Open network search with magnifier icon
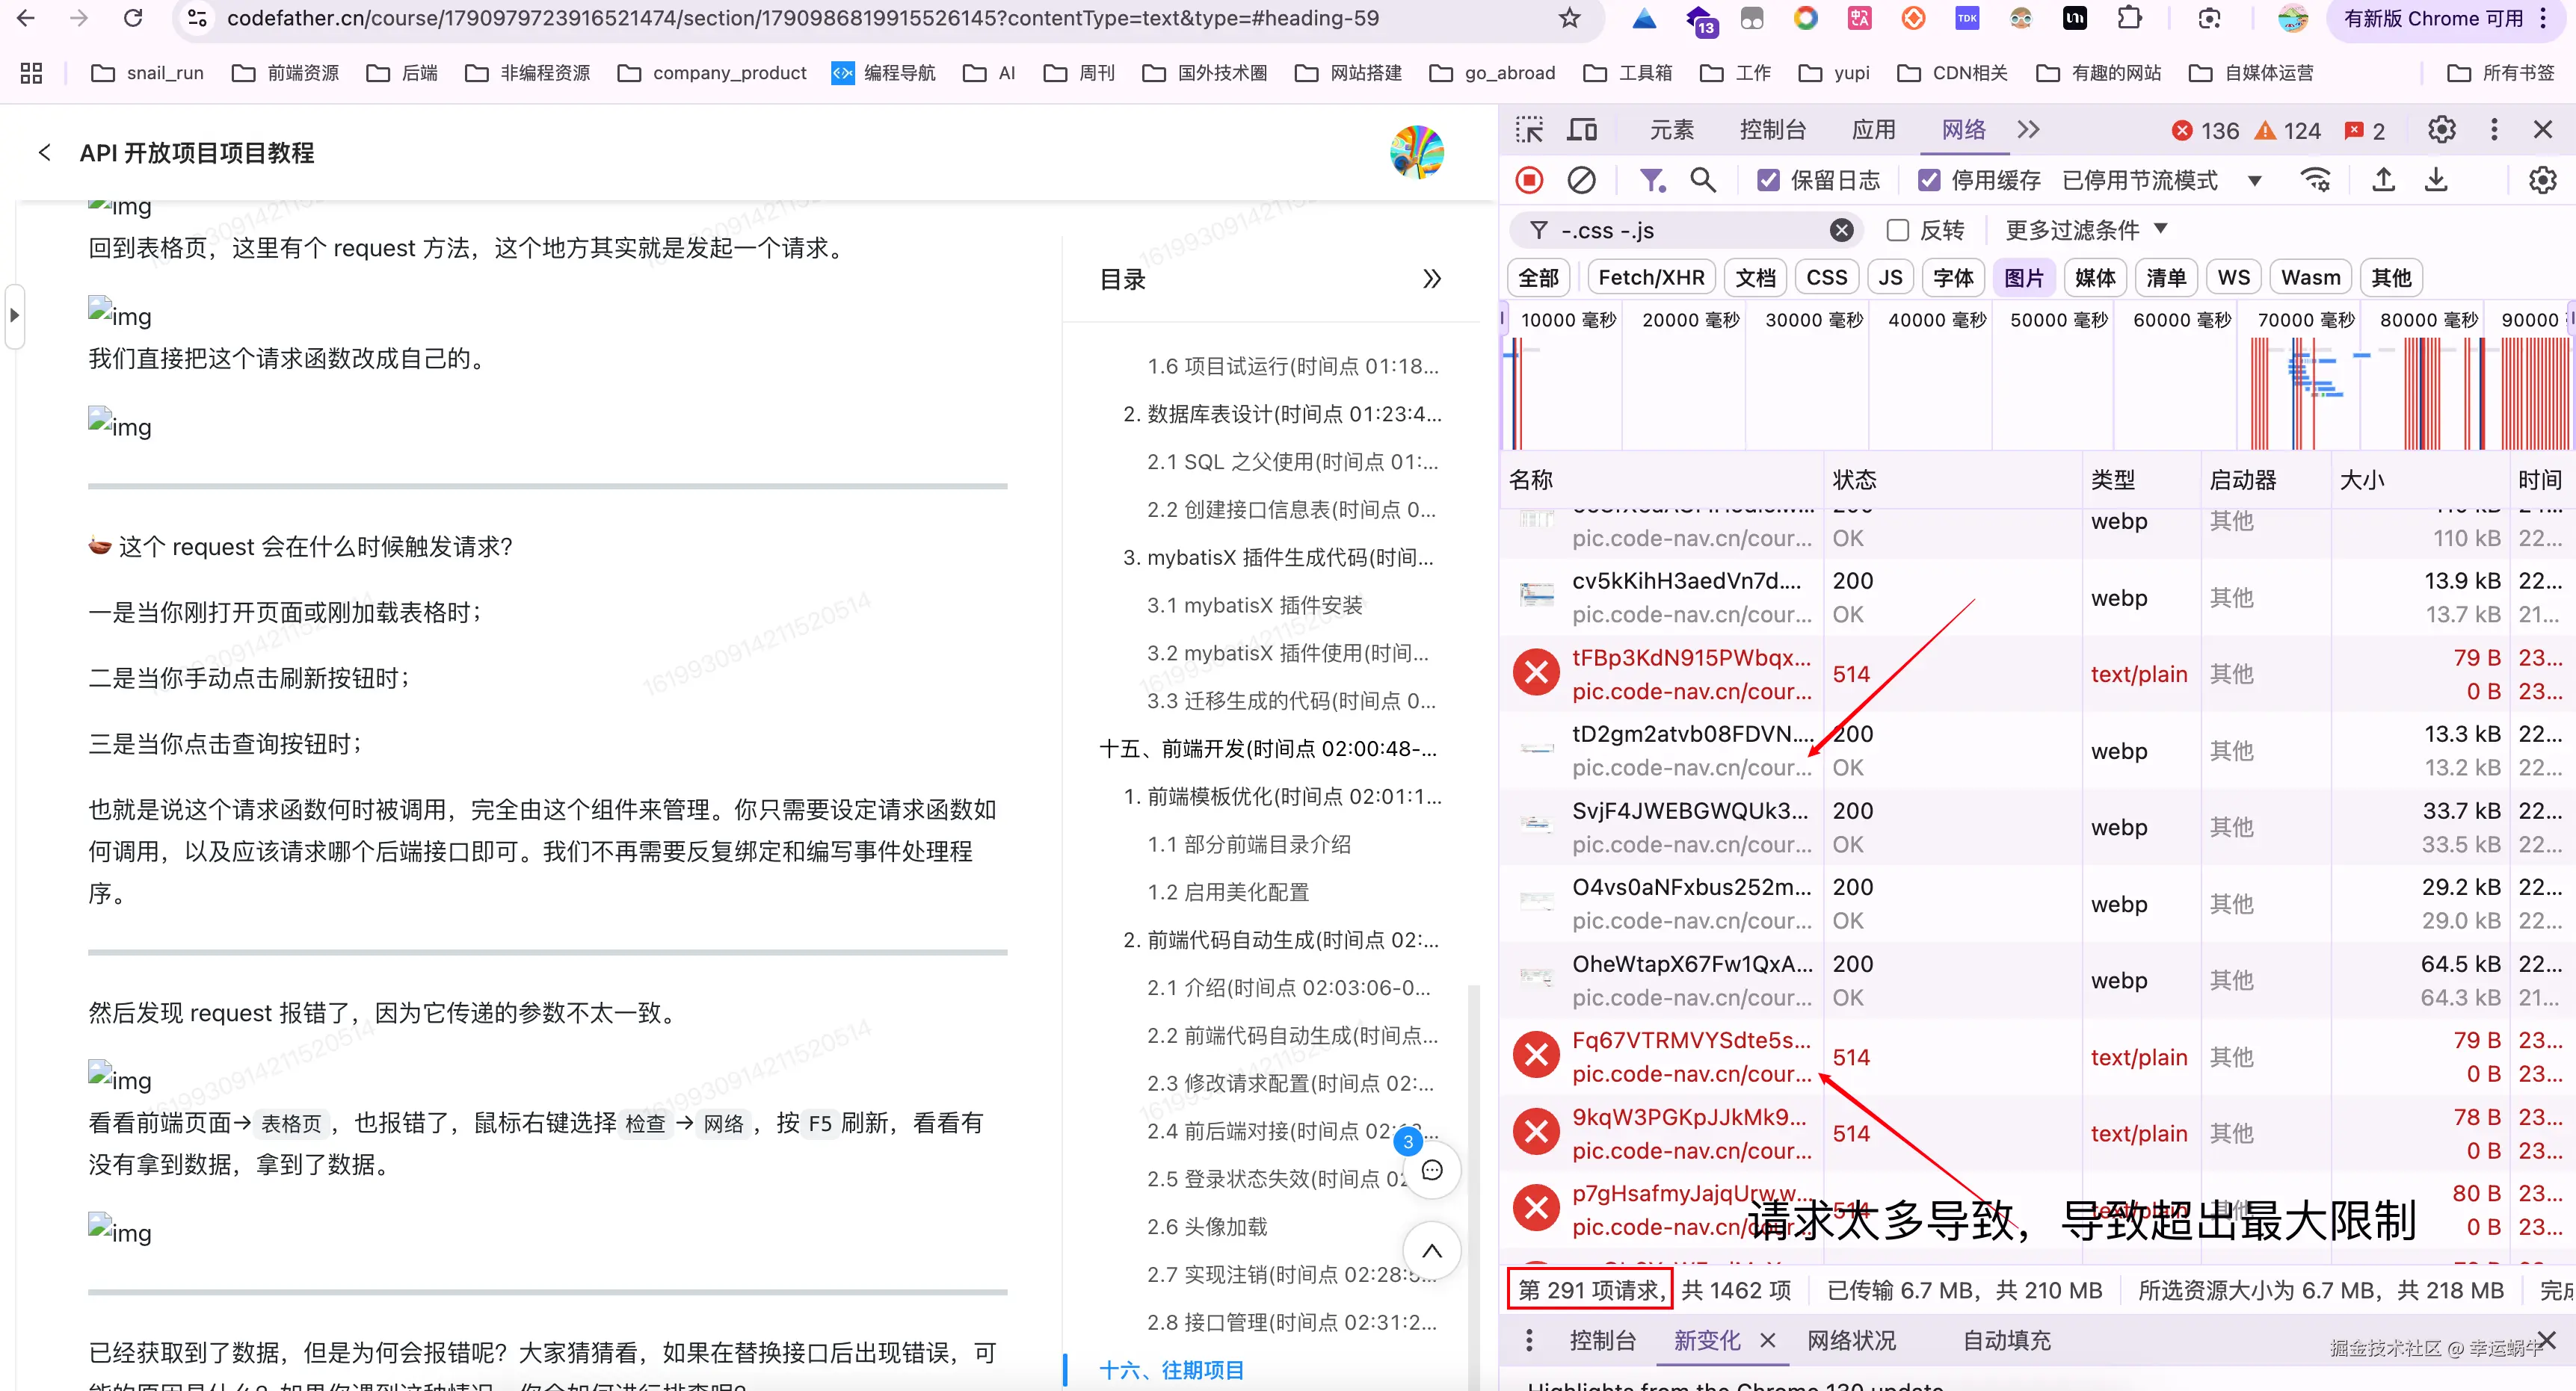Screen dimensions: 2576x1391 pyautogui.click(x=1702, y=180)
